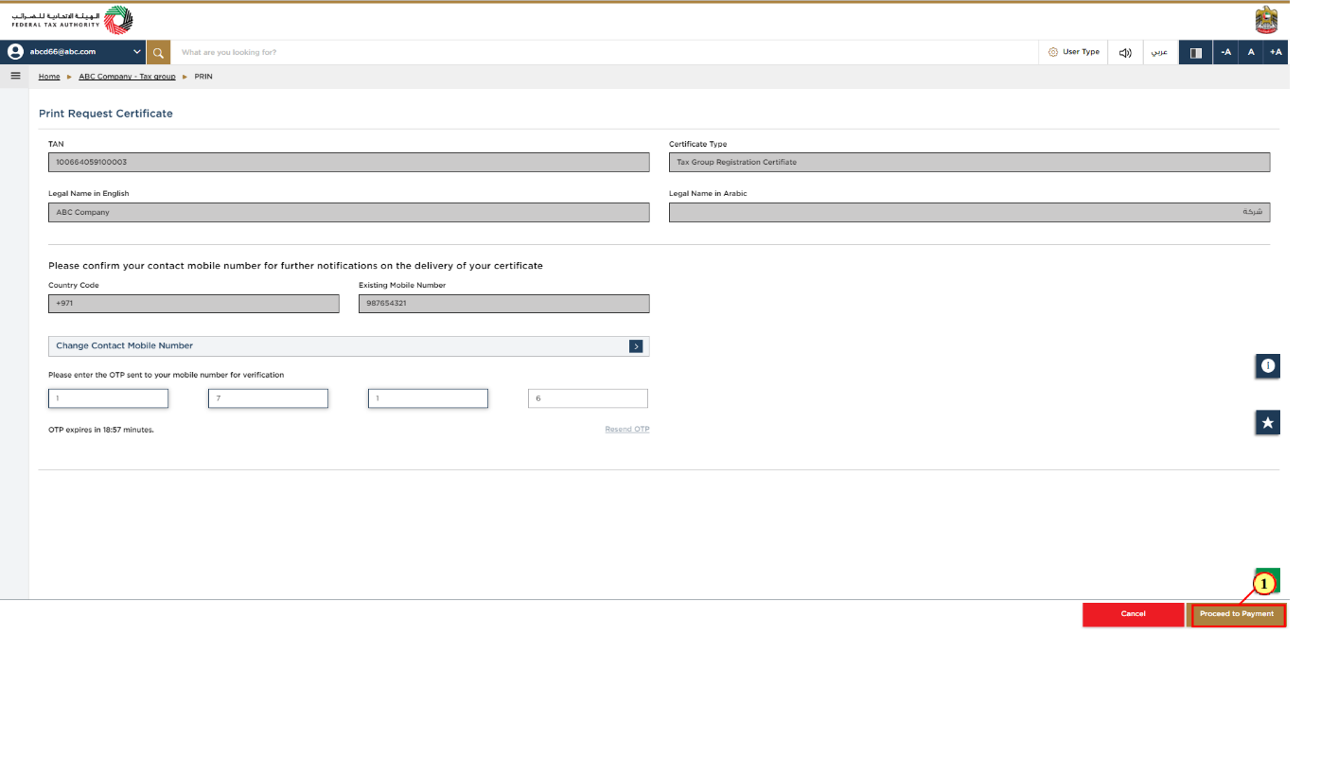Focus the 'What are you looking for?' search box

coord(604,52)
